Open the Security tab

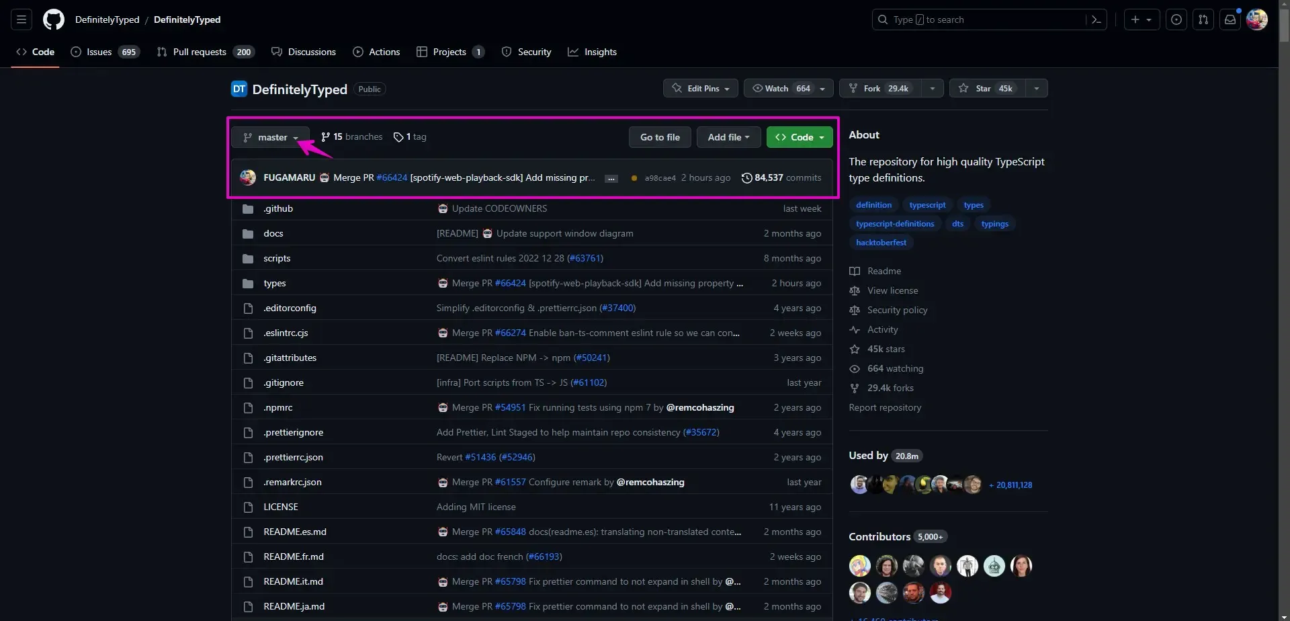coord(526,52)
